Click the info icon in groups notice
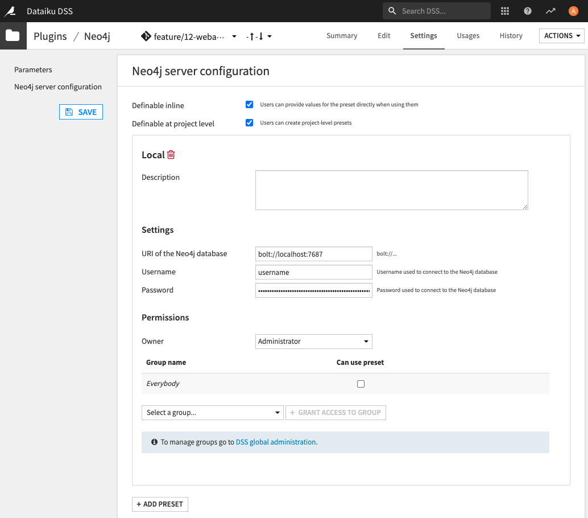Screen dimensions: 588x518 [x=154, y=442]
